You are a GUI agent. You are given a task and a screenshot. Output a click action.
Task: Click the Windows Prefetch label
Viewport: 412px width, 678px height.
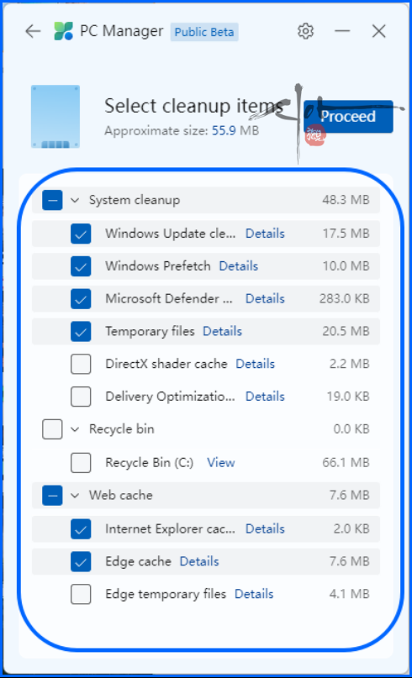[158, 266]
